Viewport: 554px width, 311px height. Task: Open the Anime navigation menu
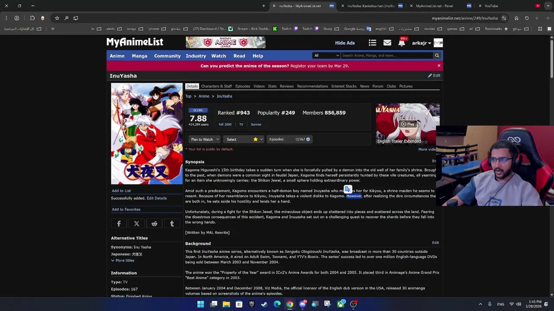point(117,56)
